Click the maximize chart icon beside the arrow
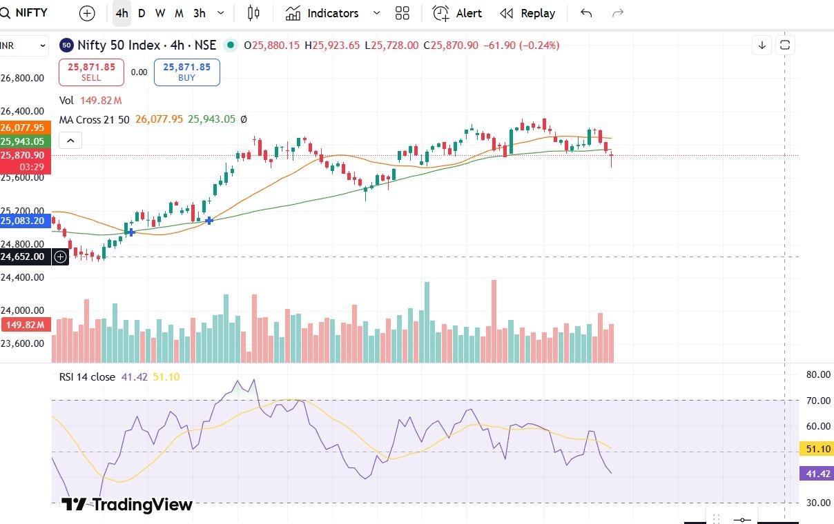 (x=785, y=46)
